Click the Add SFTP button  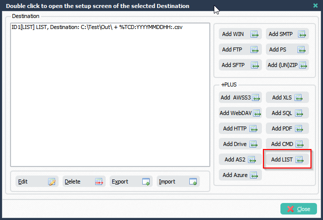(x=240, y=65)
